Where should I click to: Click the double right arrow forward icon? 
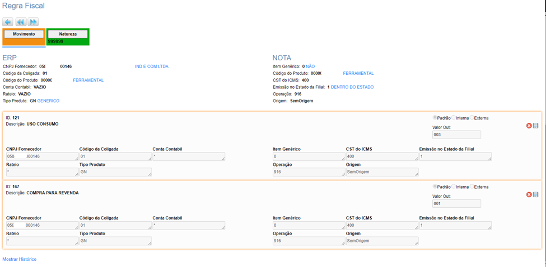[x=33, y=22]
